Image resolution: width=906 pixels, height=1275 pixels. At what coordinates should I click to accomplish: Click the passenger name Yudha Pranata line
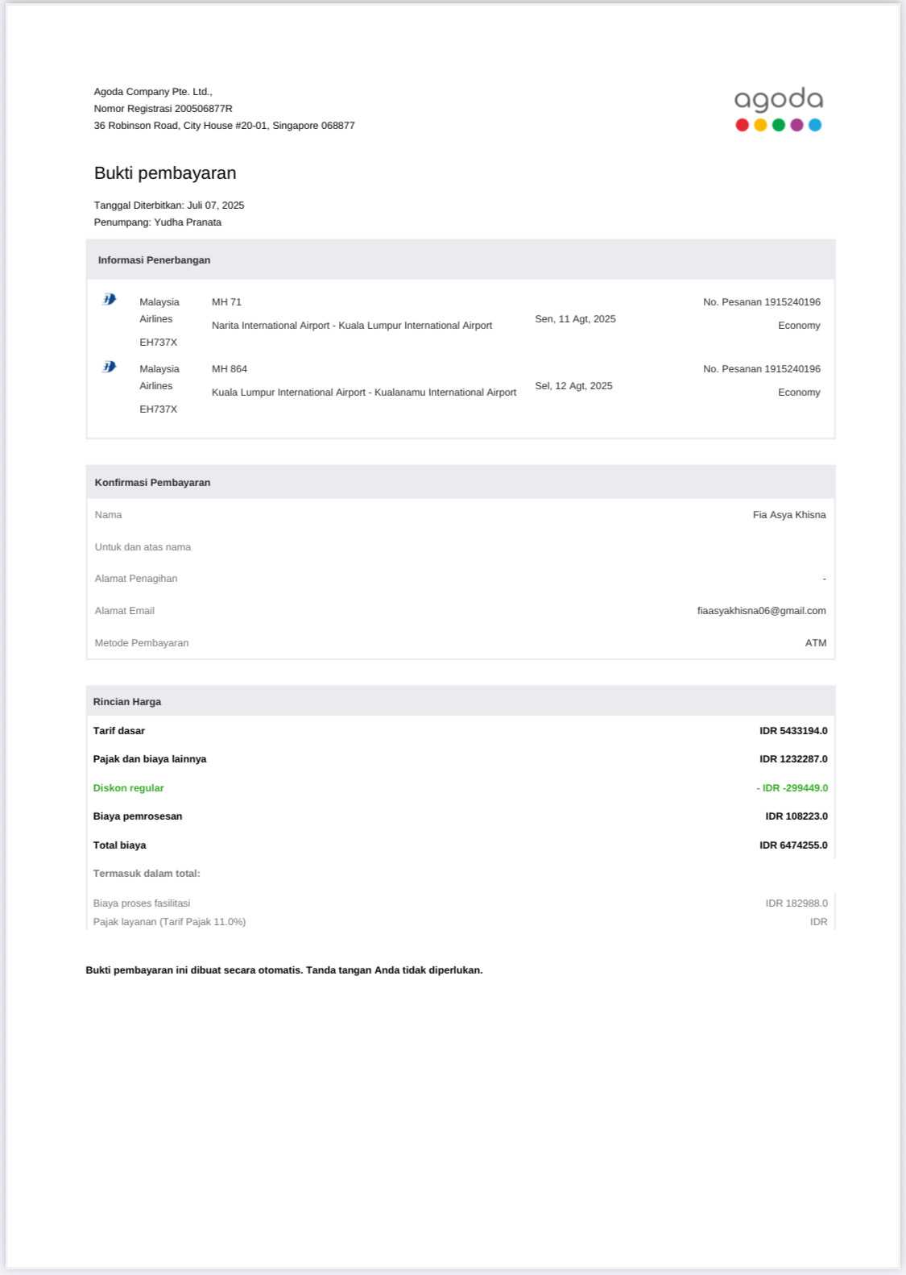pyautogui.click(x=158, y=222)
